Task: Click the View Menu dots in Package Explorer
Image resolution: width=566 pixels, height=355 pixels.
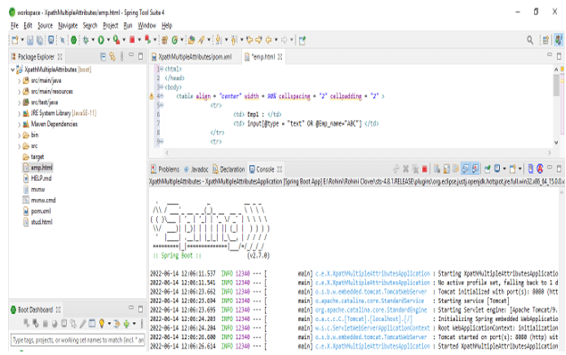Action: click(x=122, y=57)
